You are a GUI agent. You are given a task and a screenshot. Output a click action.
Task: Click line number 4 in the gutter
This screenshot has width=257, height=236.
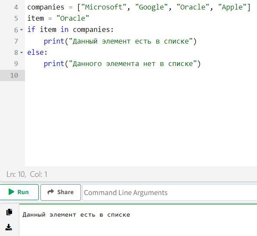(x=16, y=7)
